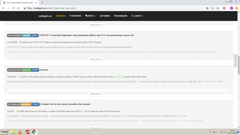This screenshot has width=240, height=135.
Task: Click the good:1.26 badge on rs2295190
Action: coord(27,70)
